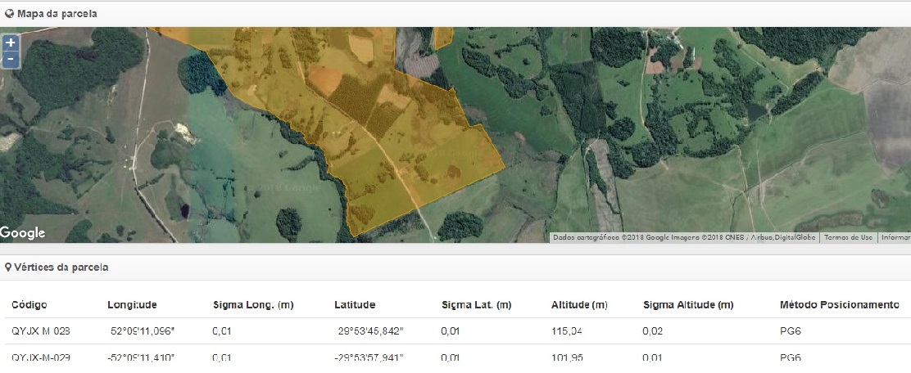Screen dimensions: 911x373
Task: Click the Latitude column header
Action: (x=355, y=305)
